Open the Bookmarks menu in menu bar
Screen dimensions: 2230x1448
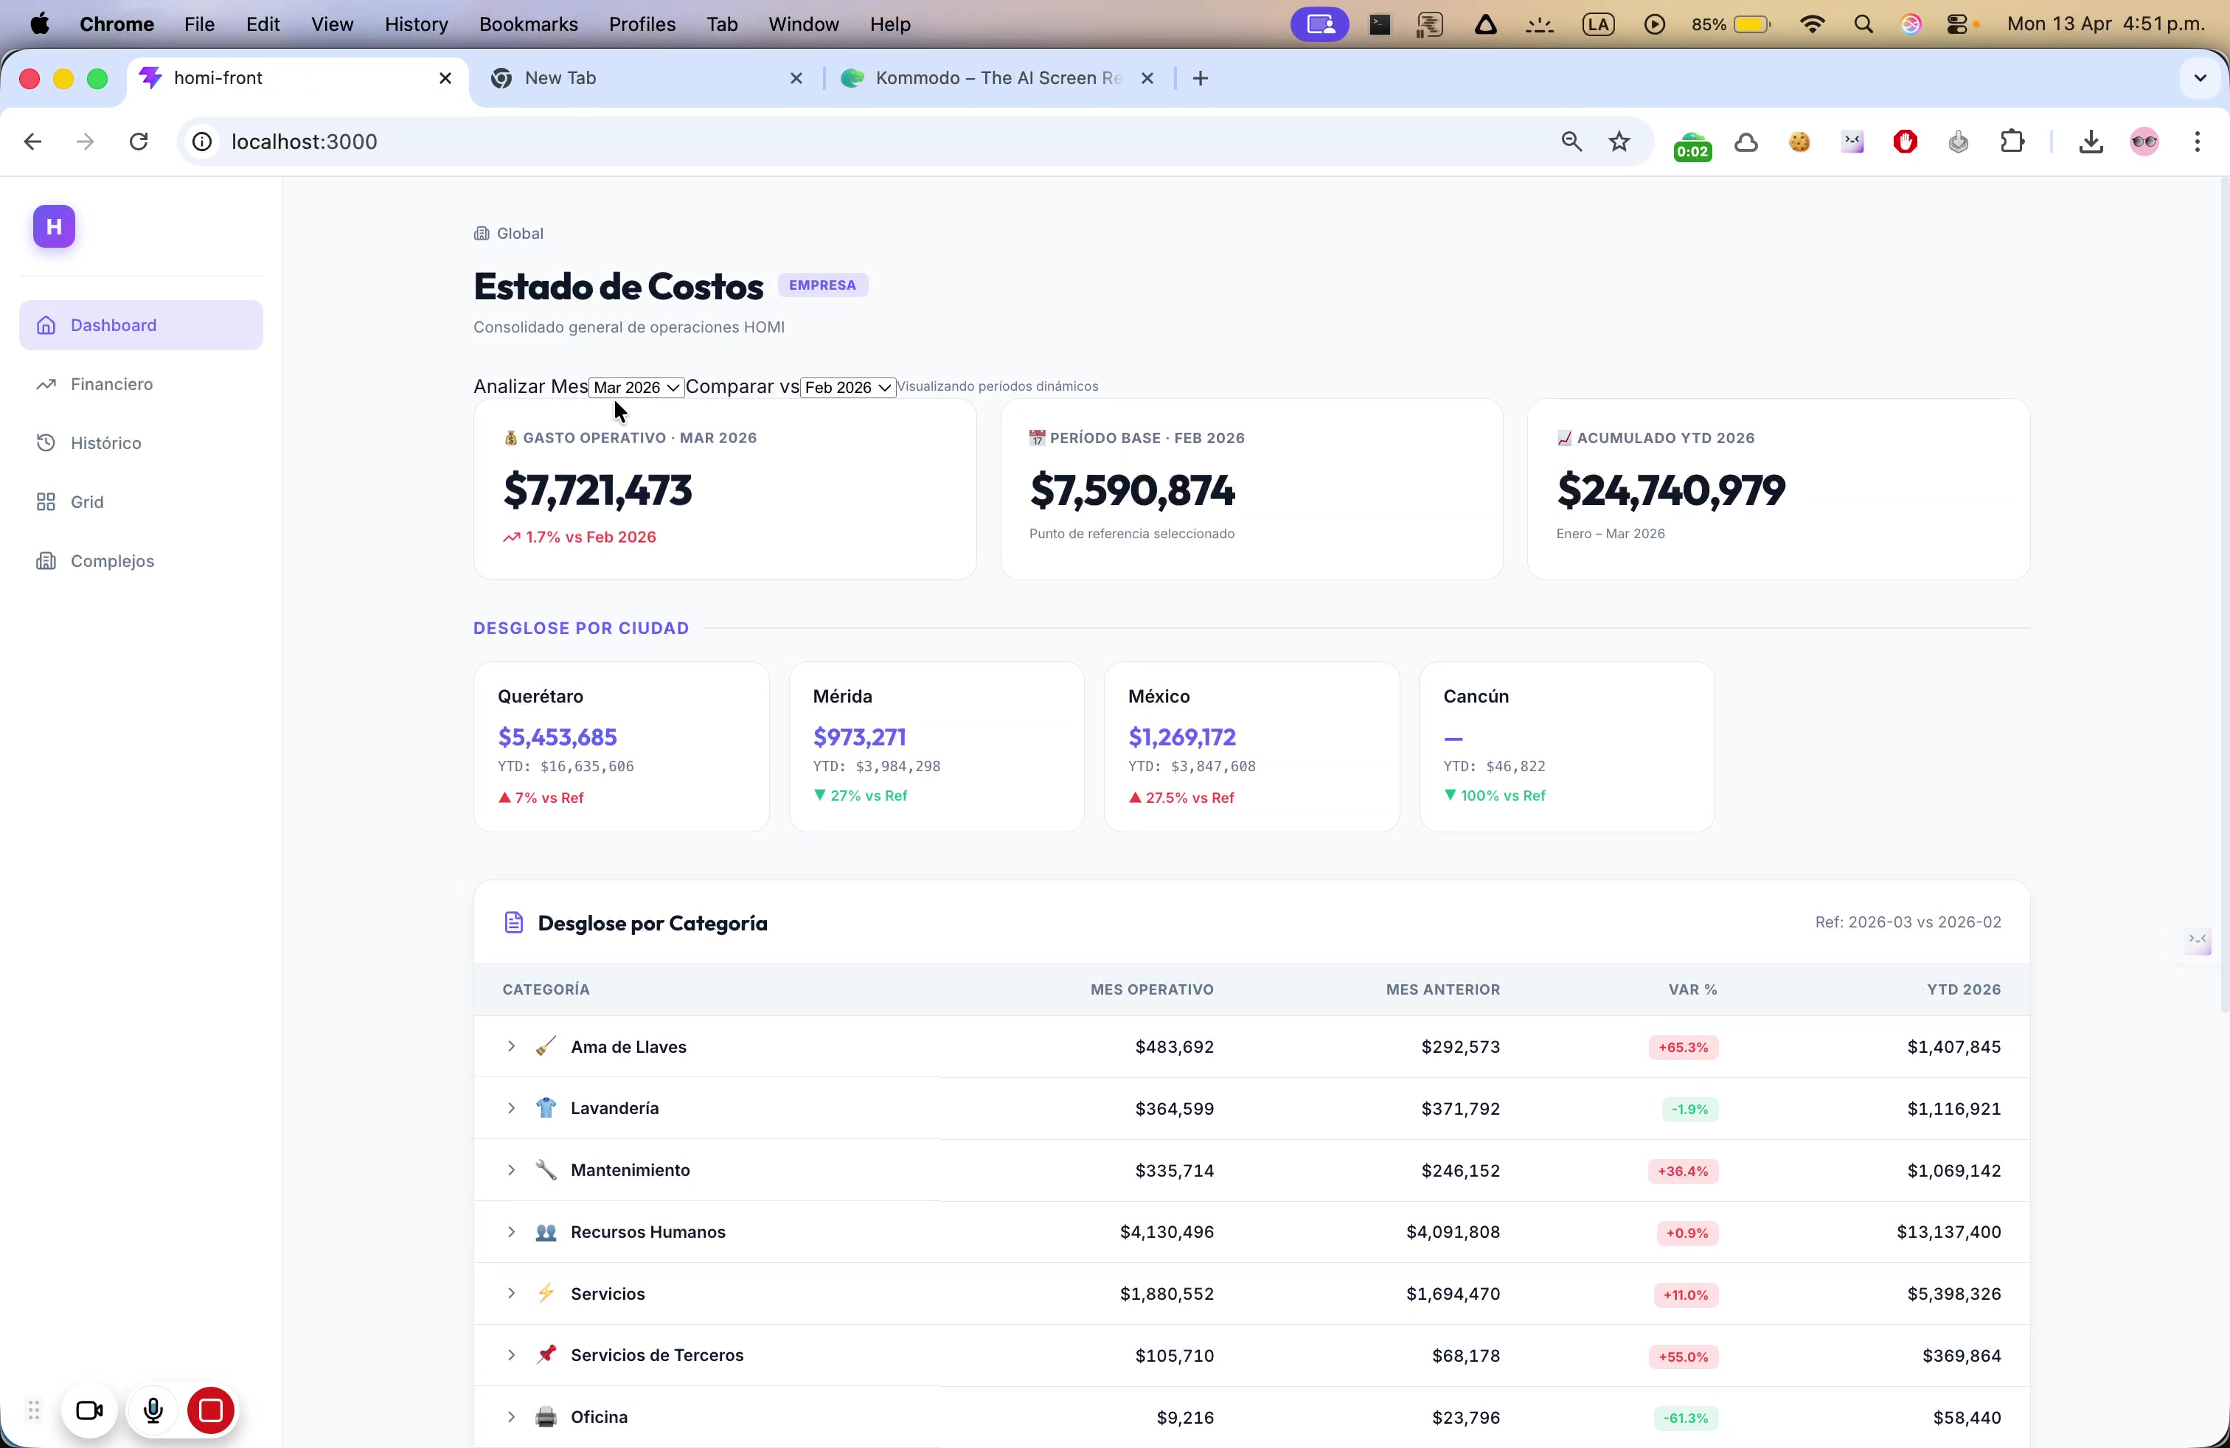(527, 24)
